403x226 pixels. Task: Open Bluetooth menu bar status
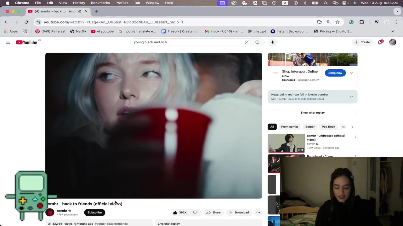305,3
